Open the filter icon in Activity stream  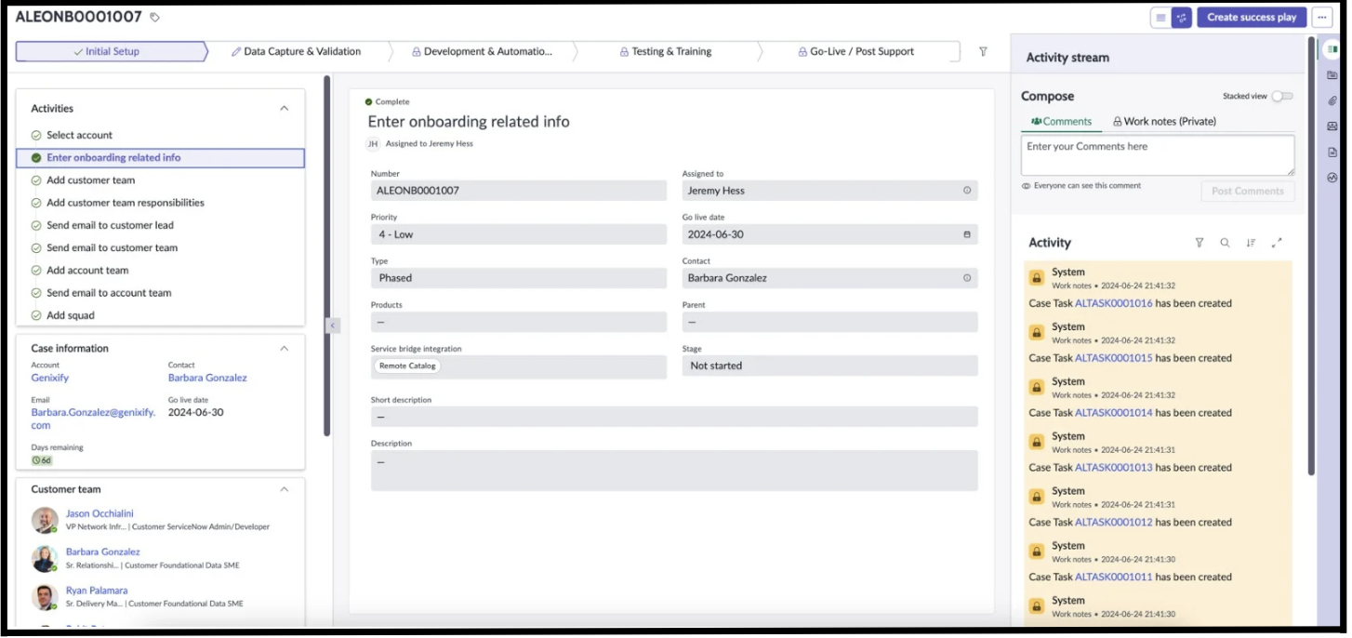click(1200, 243)
